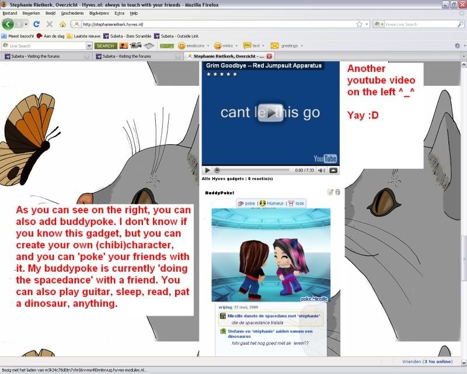Open the emoticons toolbar item
Screen dimensions: 467x374
[194, 46]
